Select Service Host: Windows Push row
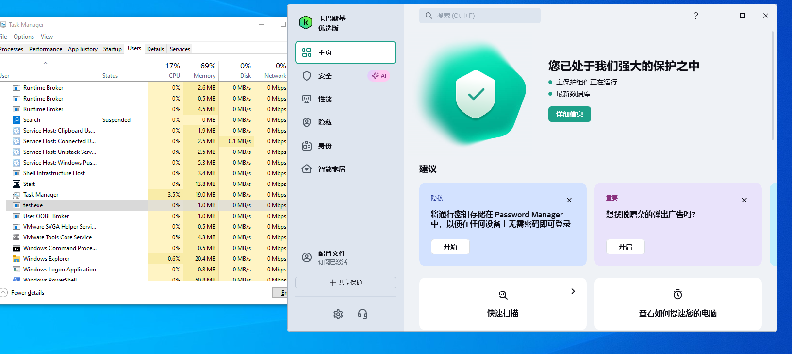This screenshot has height=354, width=792. pyautogui.click(x=147, y=163)
